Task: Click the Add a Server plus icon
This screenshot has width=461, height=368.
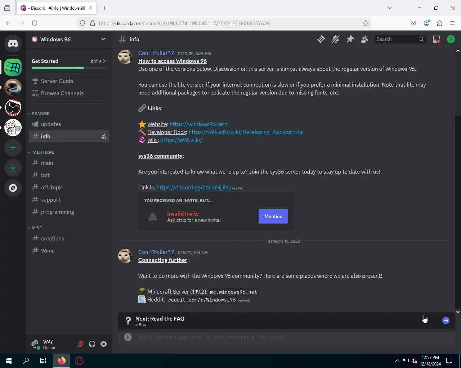Action: click(13, 148)
